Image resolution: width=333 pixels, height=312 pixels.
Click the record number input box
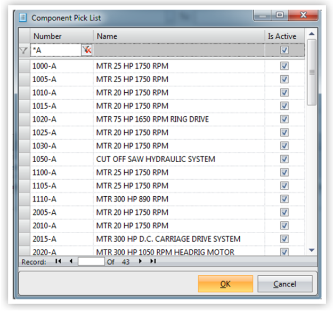91,261
